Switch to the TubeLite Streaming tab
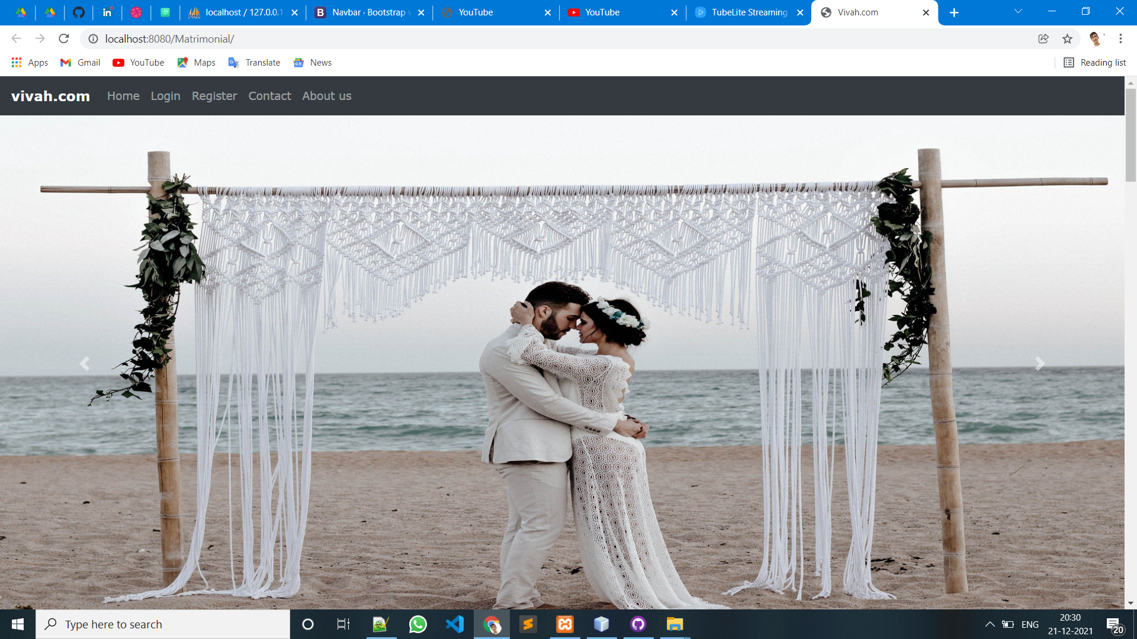 click(x=749, y=12)
